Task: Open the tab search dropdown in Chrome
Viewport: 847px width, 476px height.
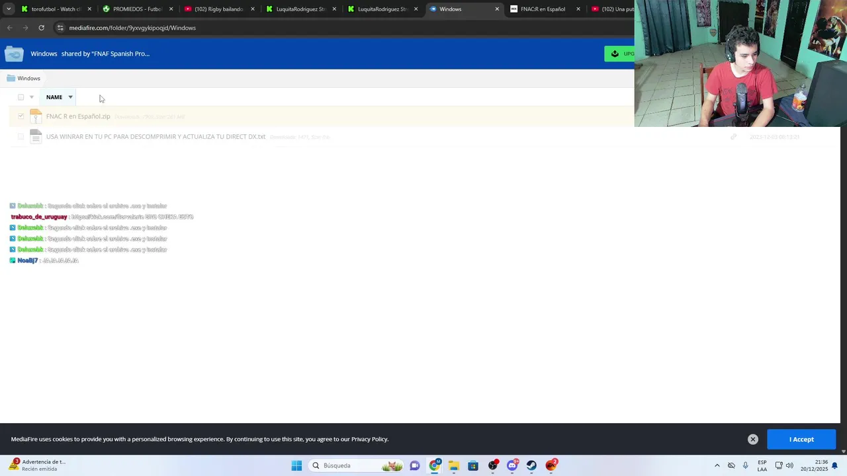Action: [x=9, y=9]
